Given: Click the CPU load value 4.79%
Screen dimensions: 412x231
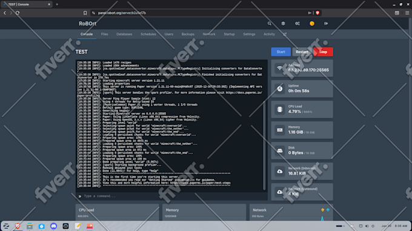Looking at the screenshot, I should coord(294,112).
